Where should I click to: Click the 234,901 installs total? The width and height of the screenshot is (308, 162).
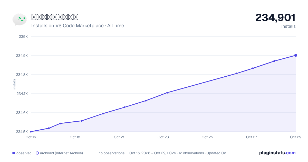point(275,18)
